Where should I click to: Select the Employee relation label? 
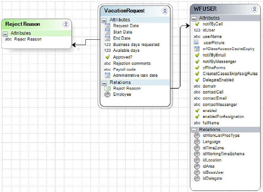coord(122,94)
